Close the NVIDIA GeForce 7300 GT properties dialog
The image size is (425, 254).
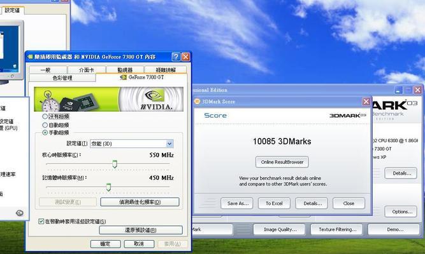click(185, 57)
